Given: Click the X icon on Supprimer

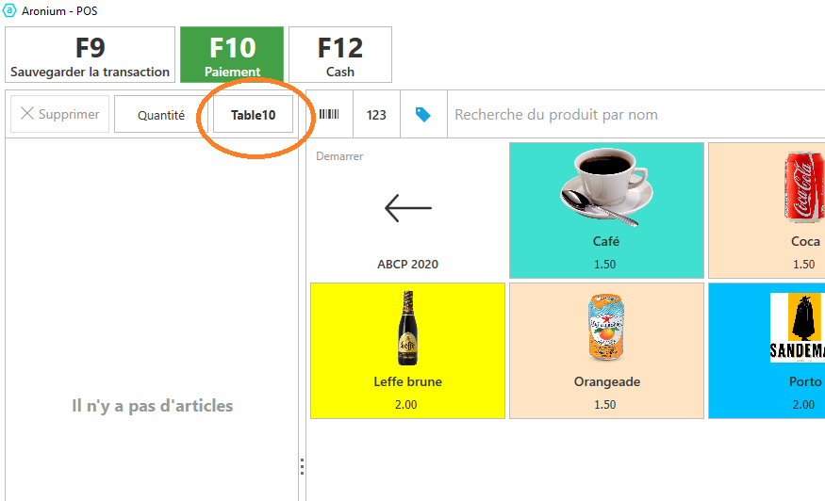Looking at the screenshot, I should click(27, 114).
